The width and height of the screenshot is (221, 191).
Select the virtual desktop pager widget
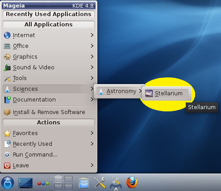63,183
